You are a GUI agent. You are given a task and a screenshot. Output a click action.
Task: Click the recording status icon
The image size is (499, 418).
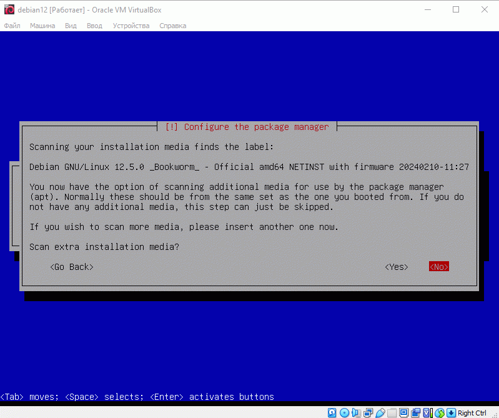(x=415, y=413)
